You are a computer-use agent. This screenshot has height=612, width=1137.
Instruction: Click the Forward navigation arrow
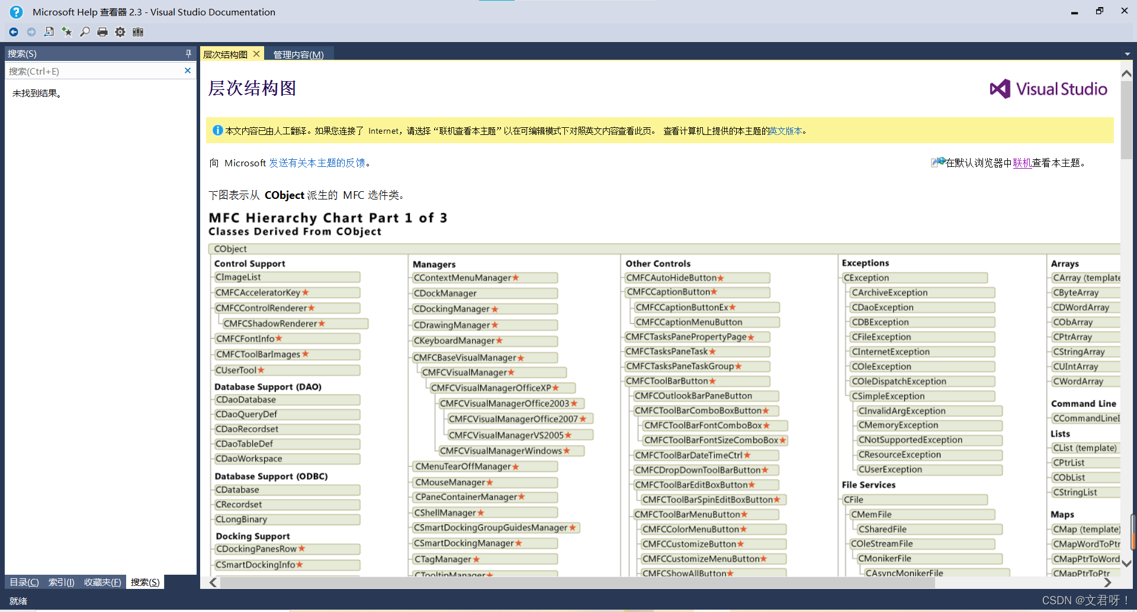coord(31,32)
